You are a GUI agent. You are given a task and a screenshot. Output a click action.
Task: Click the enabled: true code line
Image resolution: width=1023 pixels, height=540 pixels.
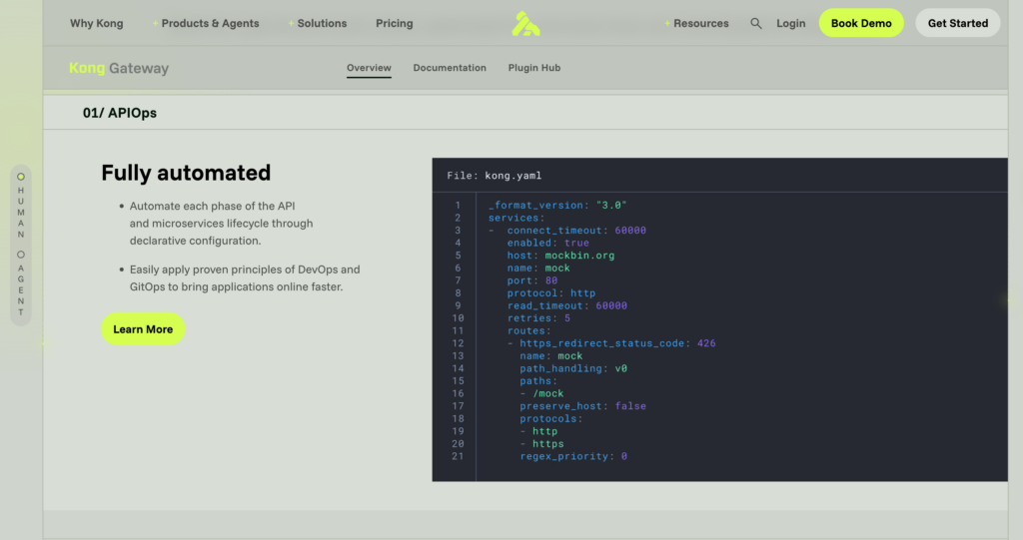pyautogui.click(x=548, y=243)
